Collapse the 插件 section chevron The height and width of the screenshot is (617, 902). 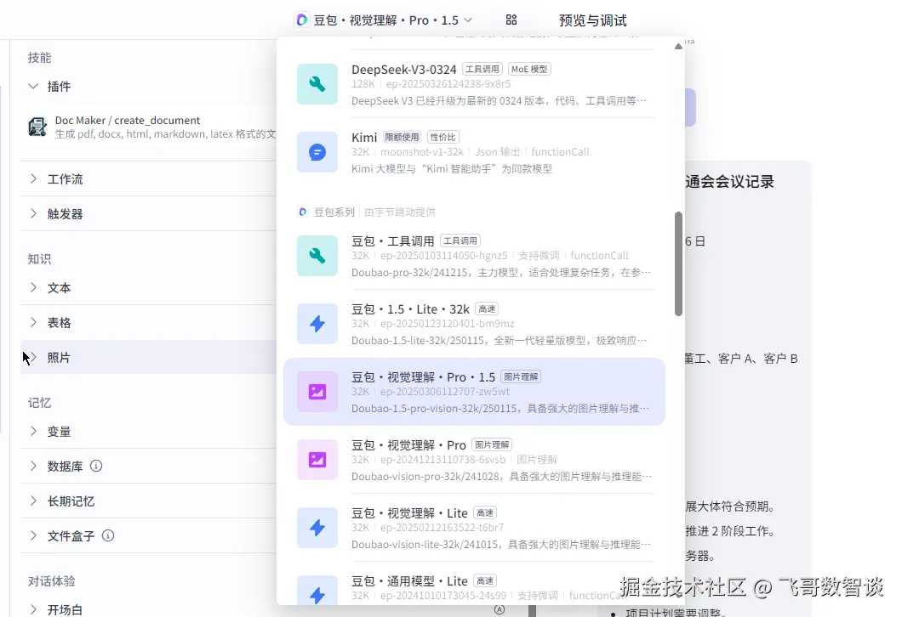coord(33,86)
